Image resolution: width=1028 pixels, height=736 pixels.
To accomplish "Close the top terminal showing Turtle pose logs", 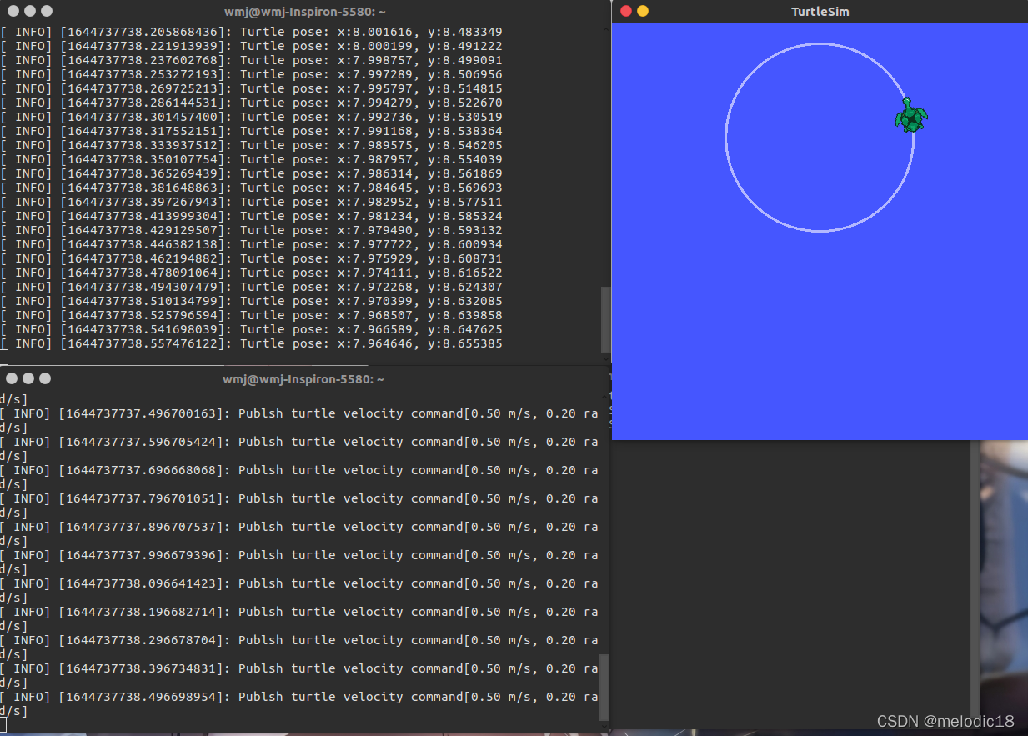I will click(x=13, y=11).
